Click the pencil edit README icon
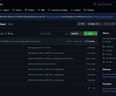Viewport: 116px width, 96px height. pyautogui.click(x=89, y=88)
